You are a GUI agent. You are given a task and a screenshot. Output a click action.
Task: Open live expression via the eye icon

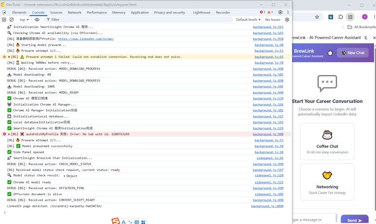[x=37, y=20]
